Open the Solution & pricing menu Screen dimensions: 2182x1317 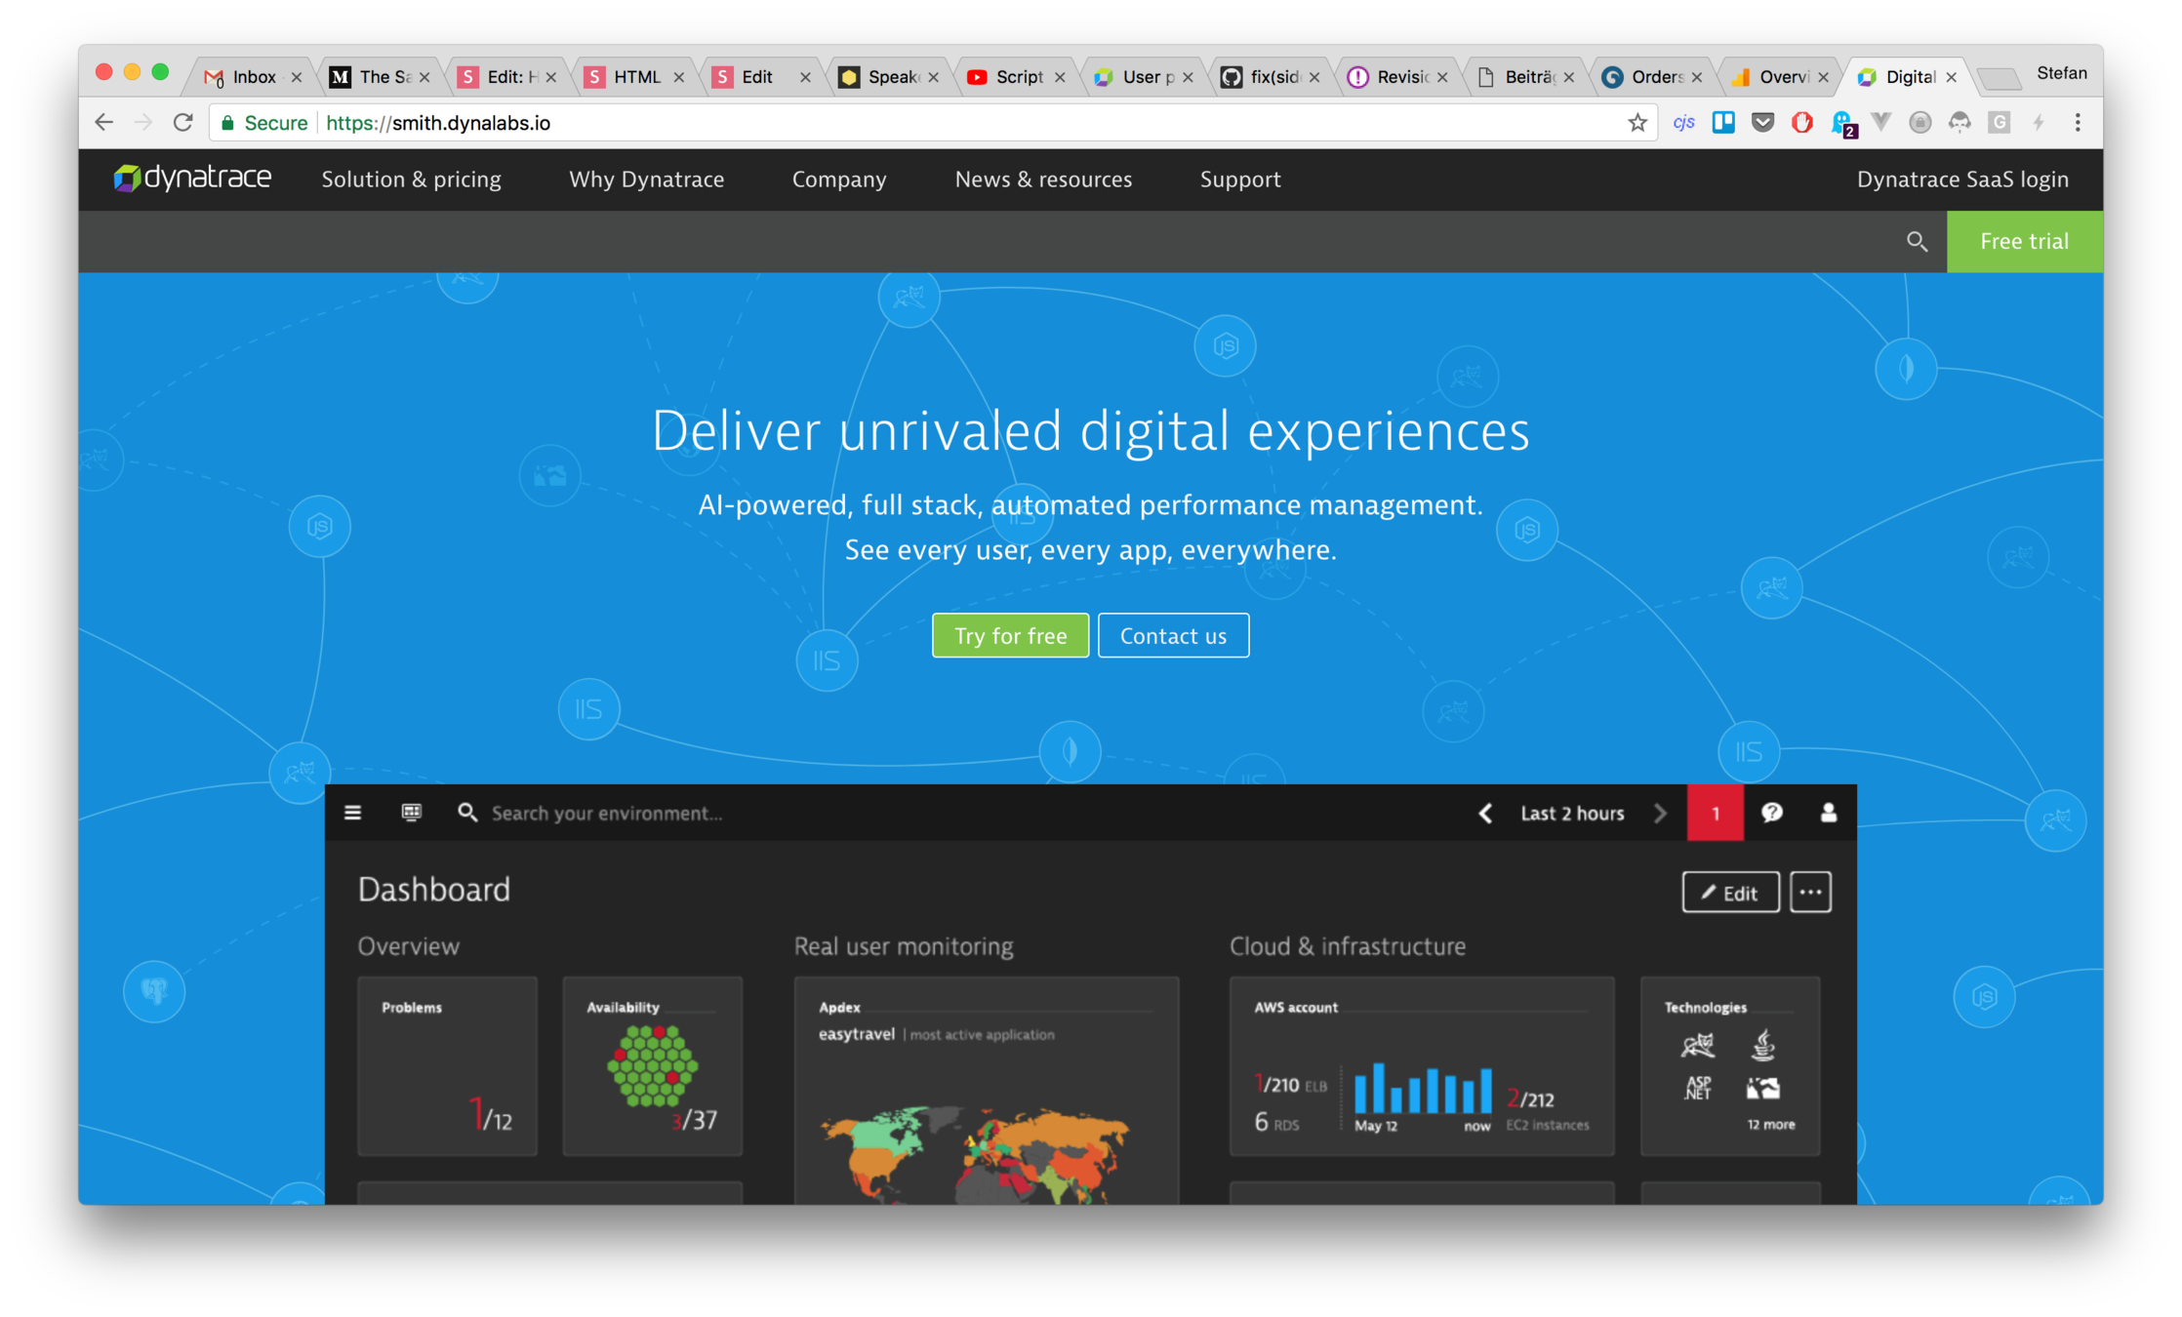click(x=411, y=180)
